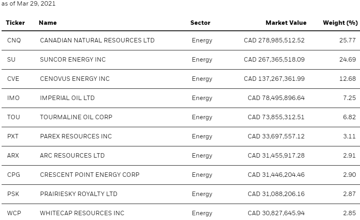Click ARC Resources Ltd row name
The image size is (360, 220).
[72, 156]
